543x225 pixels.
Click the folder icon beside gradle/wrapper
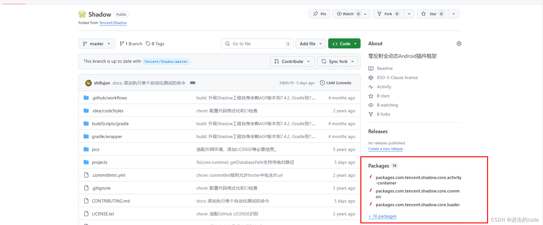click(x=86, y=136)
